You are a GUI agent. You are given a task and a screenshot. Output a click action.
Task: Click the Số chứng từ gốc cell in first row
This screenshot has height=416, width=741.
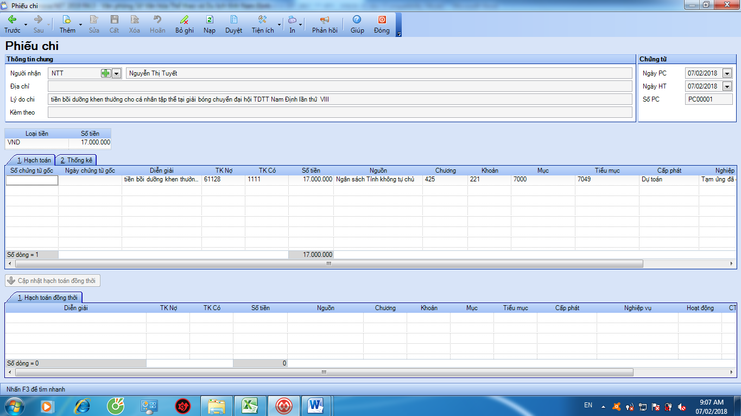32,180
